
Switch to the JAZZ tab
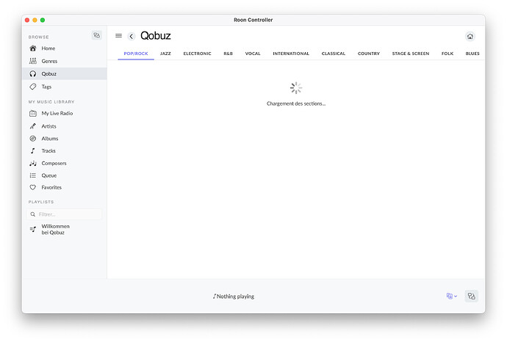tap(165, 54)
